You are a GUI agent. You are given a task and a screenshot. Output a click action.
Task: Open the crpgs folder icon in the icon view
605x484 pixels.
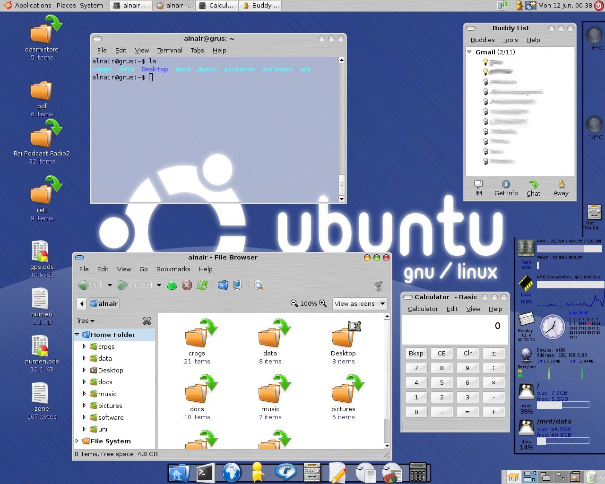200,333
